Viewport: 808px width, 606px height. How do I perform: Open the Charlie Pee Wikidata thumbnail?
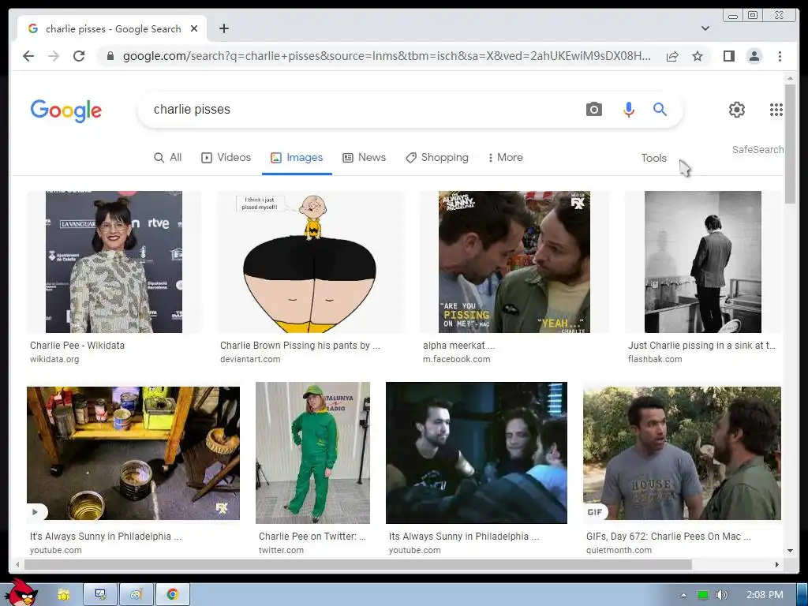point(114,262)
